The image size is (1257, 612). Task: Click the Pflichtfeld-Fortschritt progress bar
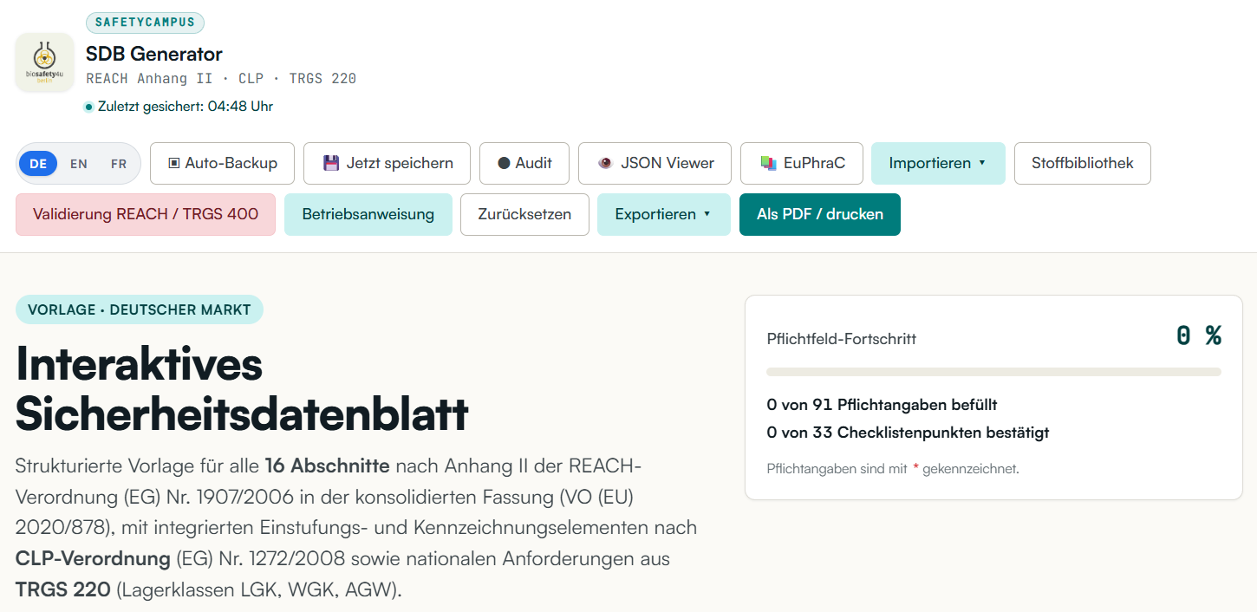(x=993, y=372)
